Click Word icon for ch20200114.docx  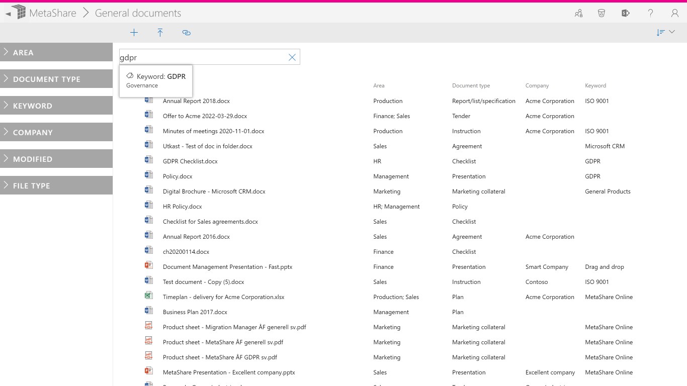click(x=148, y=251)
